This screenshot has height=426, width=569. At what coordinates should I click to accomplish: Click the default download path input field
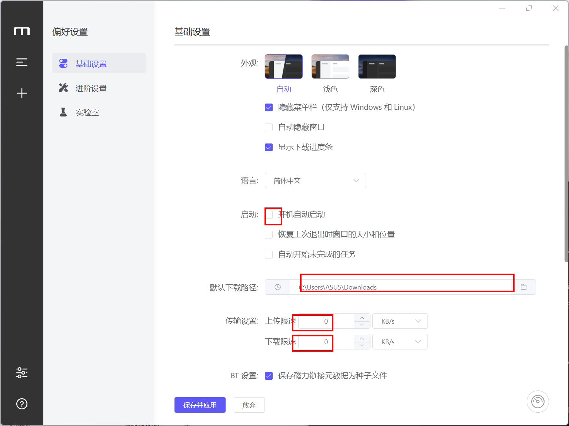click(x=401, y=287)
